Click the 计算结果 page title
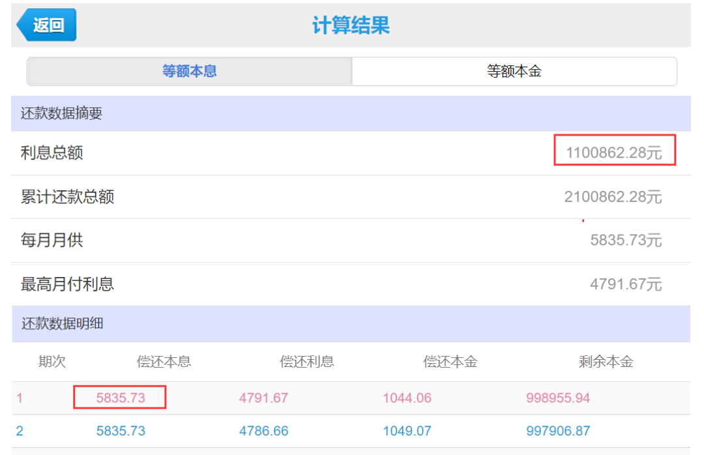704x455 pixels. pyautogui.click(x=351, y=25)
